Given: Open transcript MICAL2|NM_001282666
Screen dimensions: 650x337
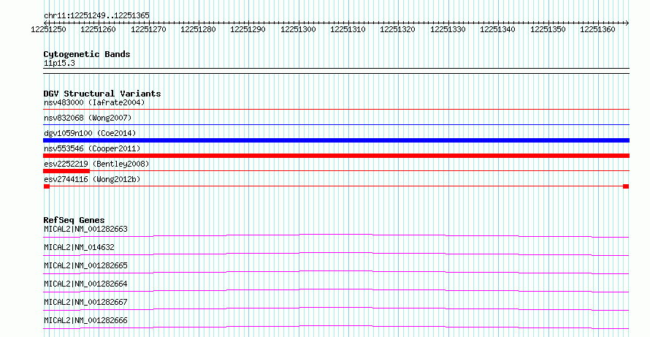Looking at the screenshot, I should (85, 320).
